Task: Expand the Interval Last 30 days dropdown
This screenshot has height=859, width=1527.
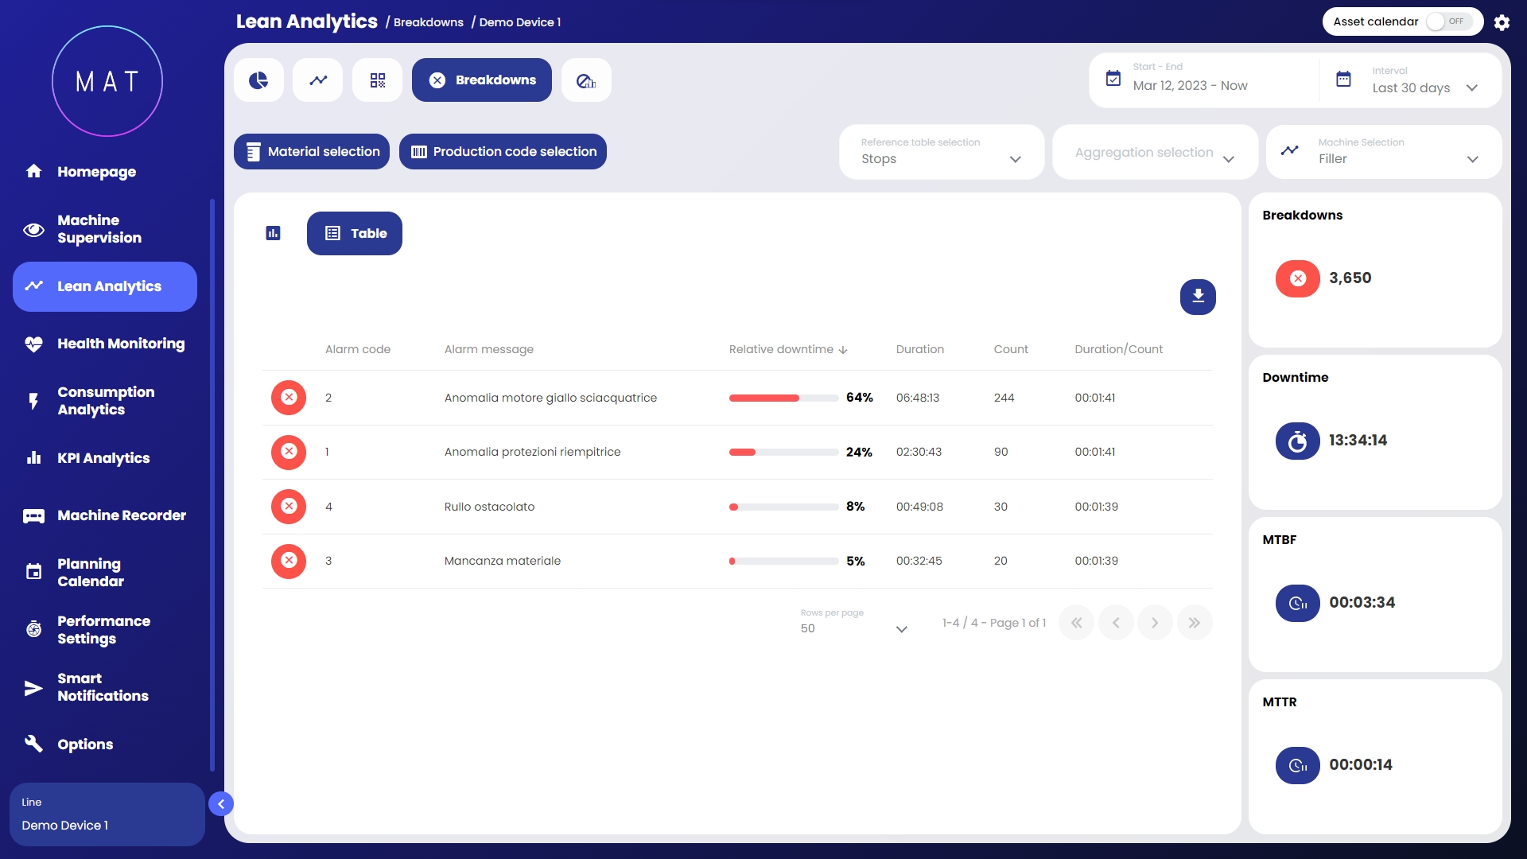Action: click(x=1424, y=87)
